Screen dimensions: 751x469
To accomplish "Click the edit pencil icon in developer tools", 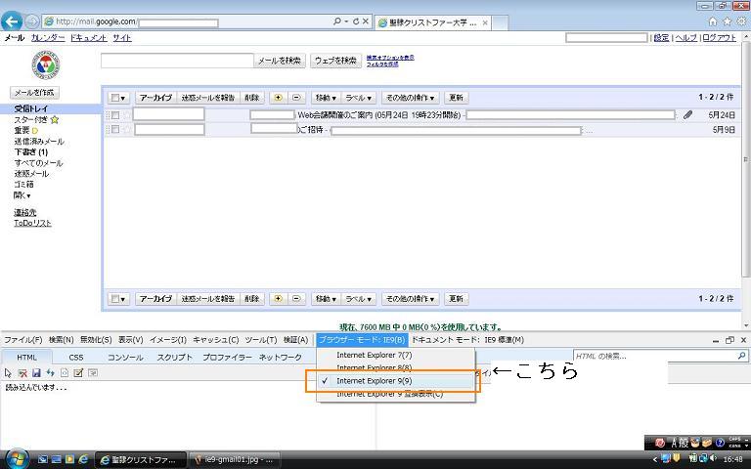I will (x=78, y=373).
